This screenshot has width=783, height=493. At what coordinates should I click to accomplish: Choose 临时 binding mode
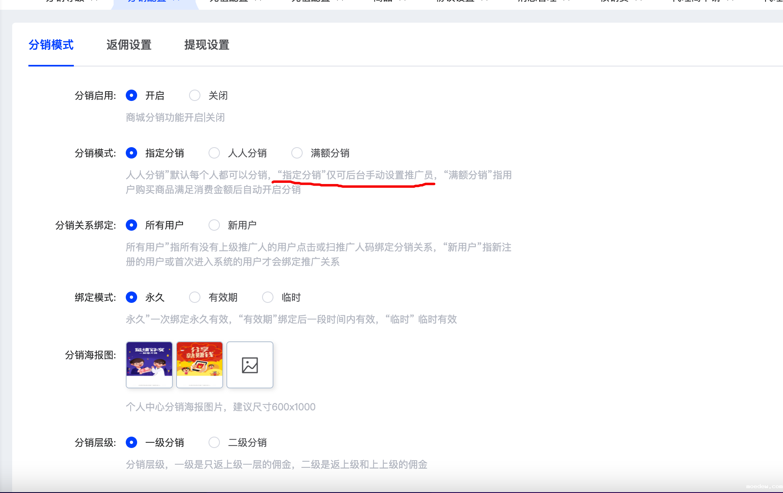(268, 297)
